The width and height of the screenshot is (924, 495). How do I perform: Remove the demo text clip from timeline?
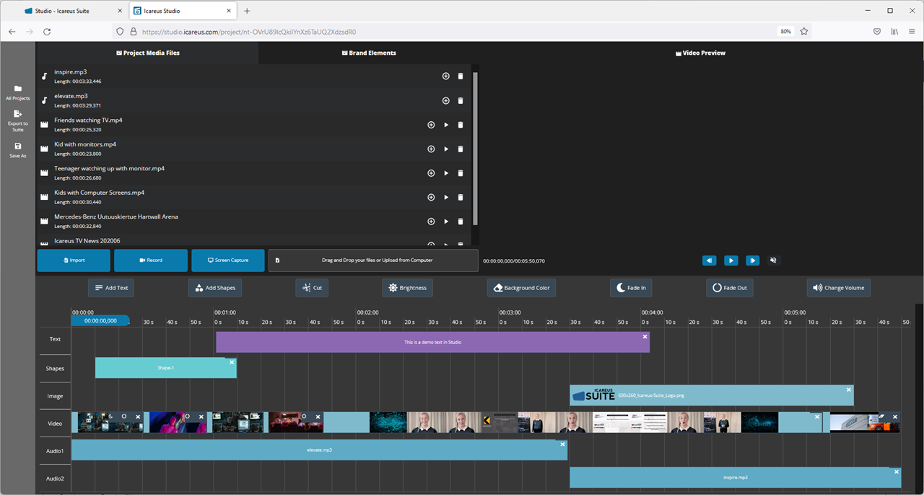(645, 337)
